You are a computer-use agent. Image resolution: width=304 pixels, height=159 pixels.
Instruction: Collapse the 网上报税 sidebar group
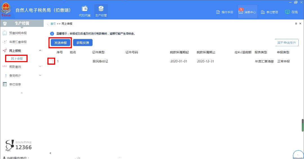40,50
